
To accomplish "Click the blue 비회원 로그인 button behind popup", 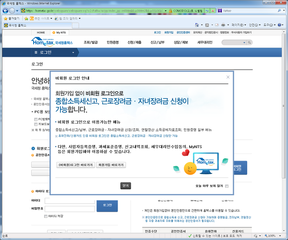I will click(240, 168).
